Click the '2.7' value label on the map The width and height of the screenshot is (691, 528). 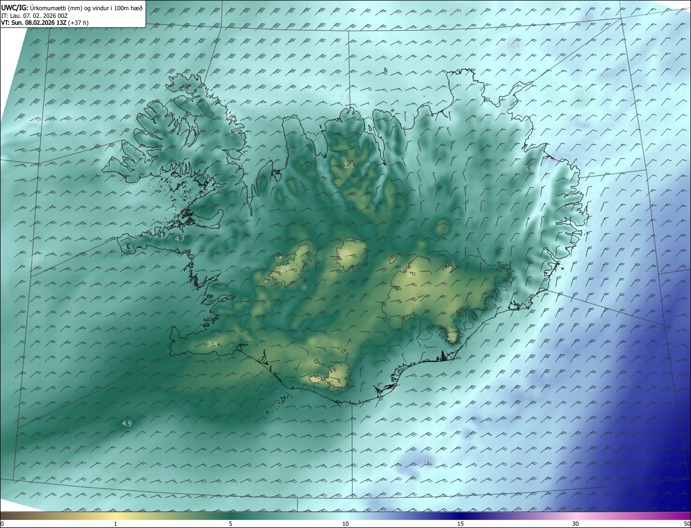click(452, 337)
